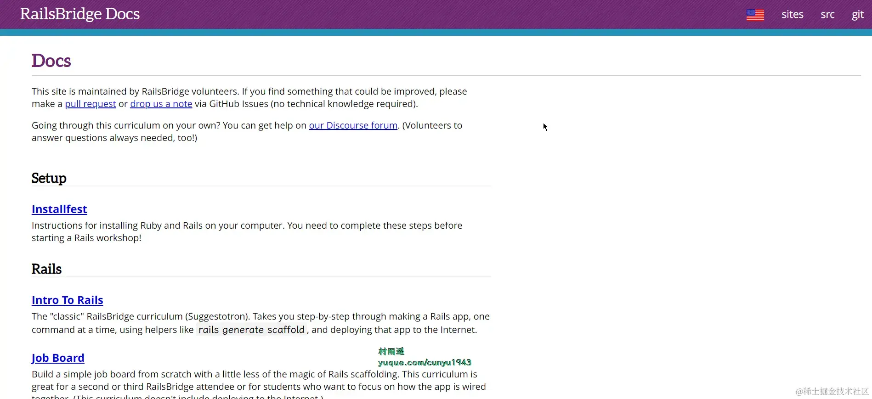Open the Intro To Rails link
The height and width of the screenshot is (399, 872).
68,300
